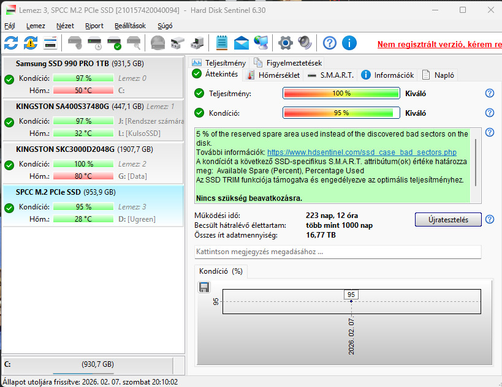The image size is (502, 387).
Task: Open the Nézet menu
Action: coord(65,26)
